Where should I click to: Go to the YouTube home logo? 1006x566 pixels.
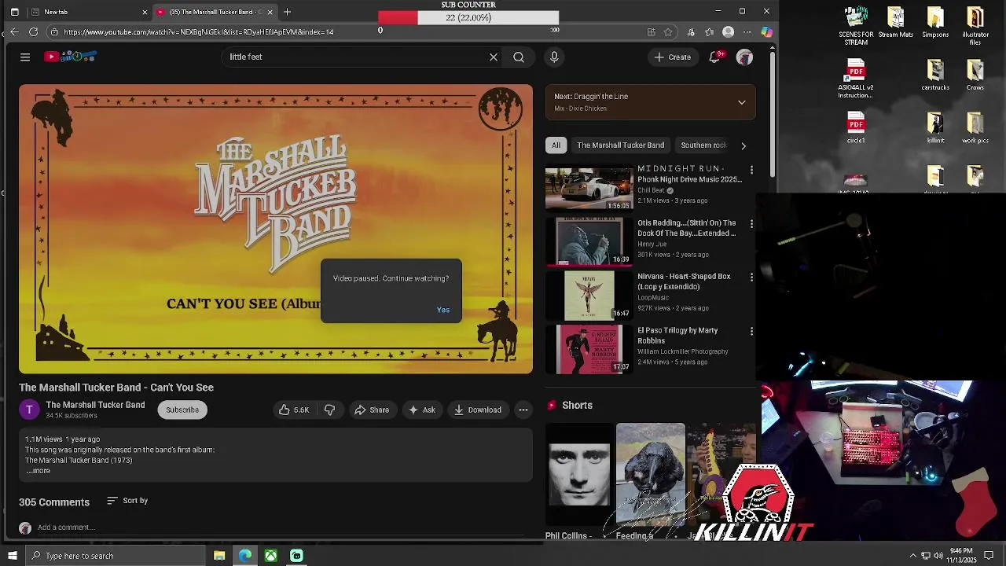[70, 57]
